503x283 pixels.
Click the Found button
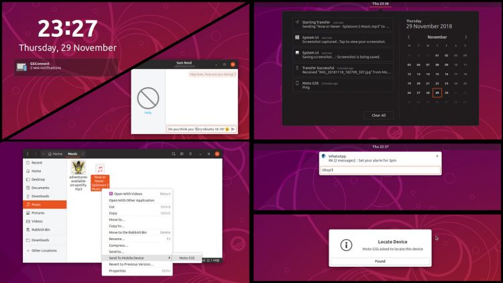coord(380,261)
